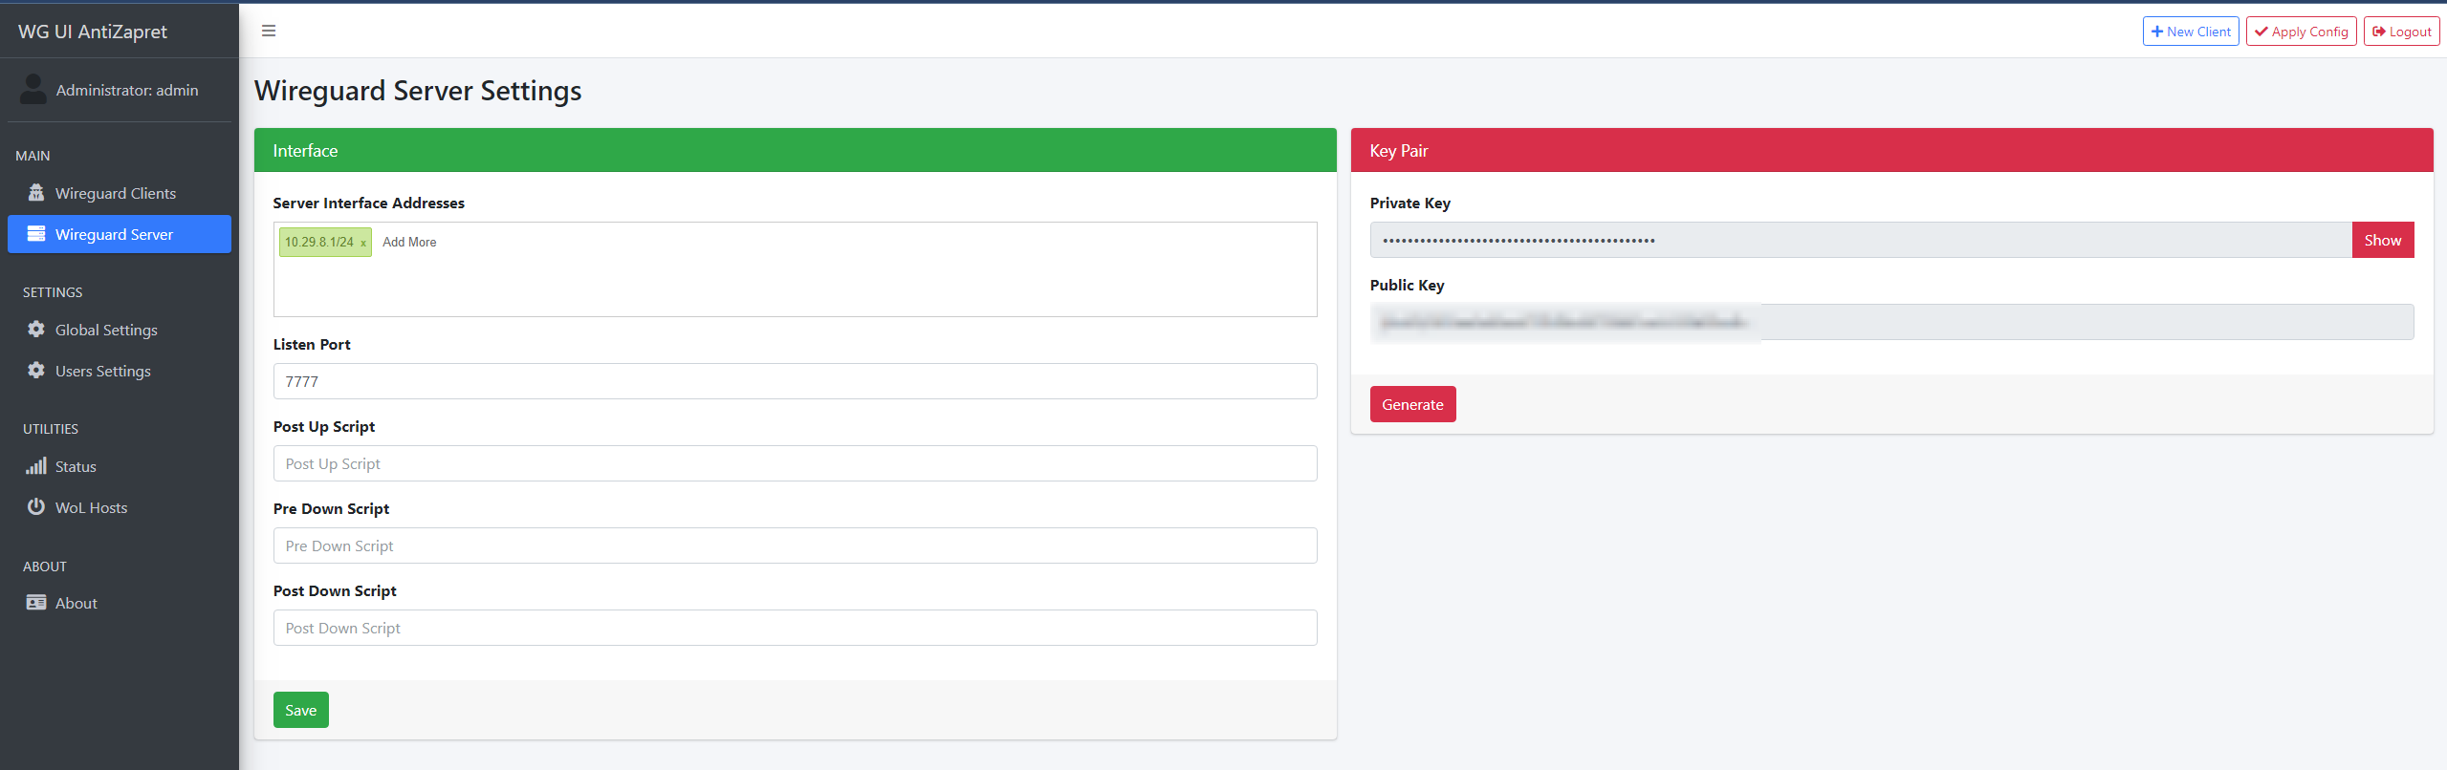Viewport: 2447px width, 770px height.
Task: Click the Users Settings gear icon
Action: pyautogui.click(x=36, y=371)
